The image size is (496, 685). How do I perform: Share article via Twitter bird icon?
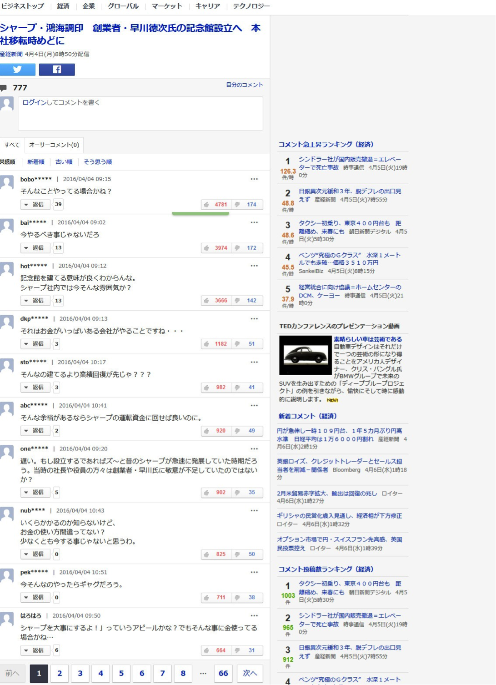click(17, 70)
